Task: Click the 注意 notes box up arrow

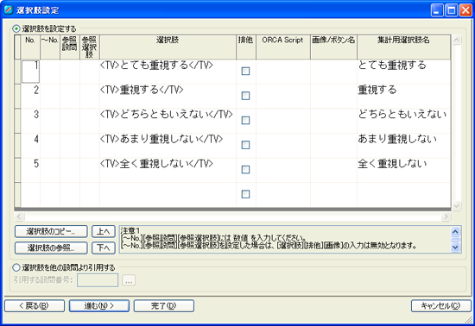Action: pyautogui.click(x=455, y=232)
